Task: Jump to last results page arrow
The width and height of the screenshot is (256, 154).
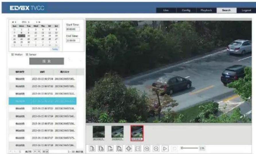Action: coord(39,151)
